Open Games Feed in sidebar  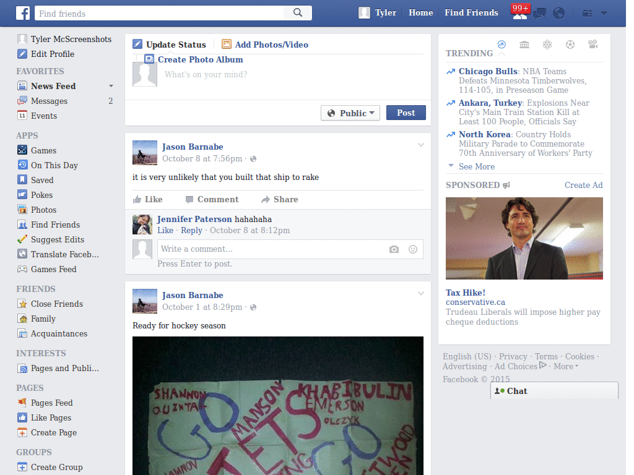46,269
